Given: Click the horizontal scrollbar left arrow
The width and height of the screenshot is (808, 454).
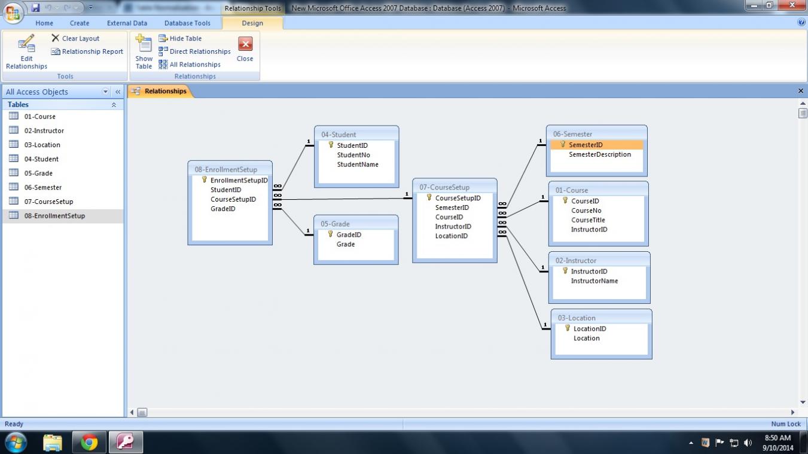Looking at the screenshot, I should point(132,412).
